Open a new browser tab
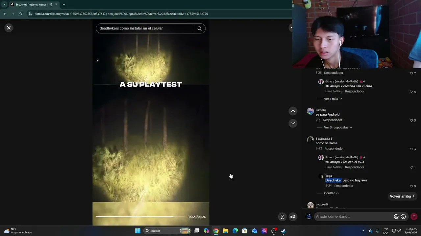Viewport: 421px width, 236px height. pyautogui.click(x=64, y=5)
